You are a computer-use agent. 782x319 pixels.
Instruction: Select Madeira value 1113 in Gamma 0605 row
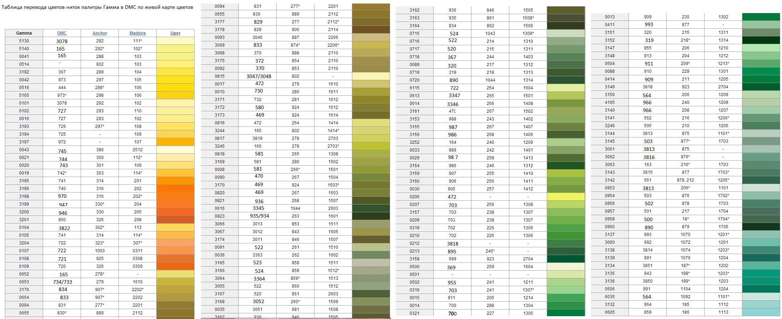[x=723, y=312]
